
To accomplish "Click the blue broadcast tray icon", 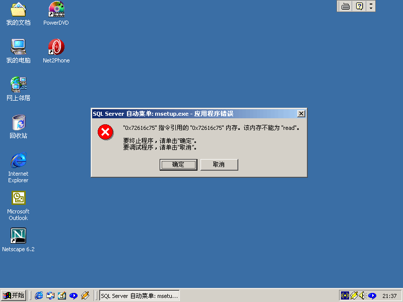I will coord(345,295).
